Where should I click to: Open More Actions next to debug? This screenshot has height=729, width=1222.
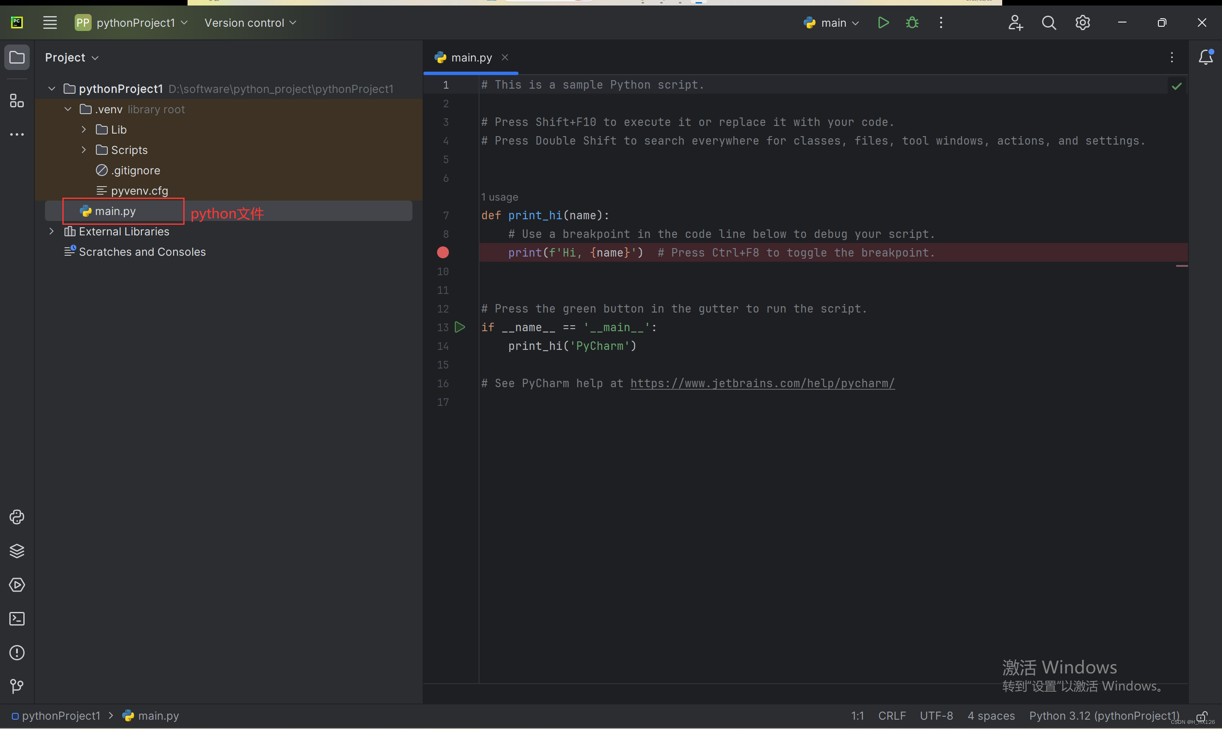tap(941, 22)
